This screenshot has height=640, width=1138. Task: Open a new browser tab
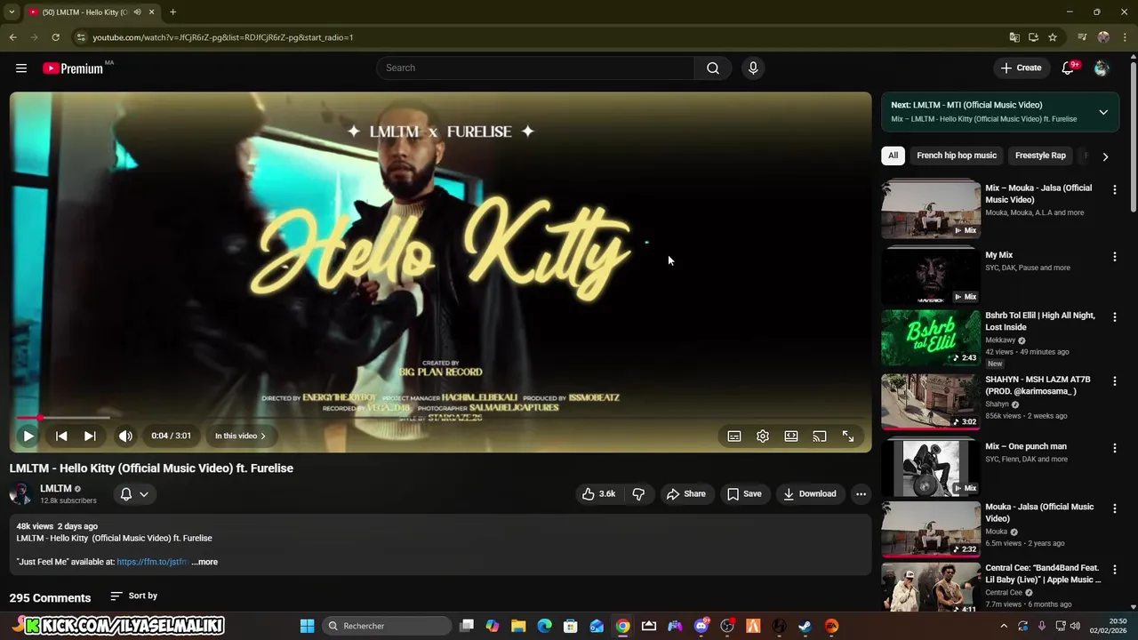(172, 12)
